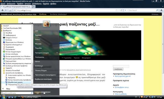164x99 pixels.
Task: Open the Start menu Μουσική item
Action: [x=38, y=44]
